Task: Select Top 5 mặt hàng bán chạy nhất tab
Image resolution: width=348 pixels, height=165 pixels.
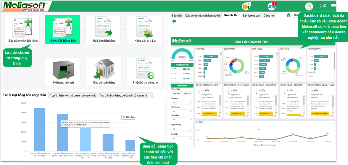Action: (x=24, y=95)
